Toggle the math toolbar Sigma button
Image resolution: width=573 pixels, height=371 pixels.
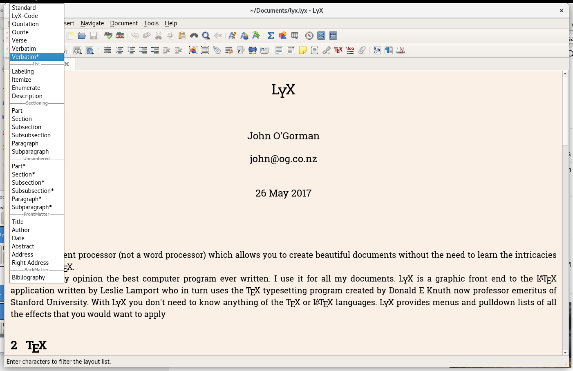coord(321,36)
